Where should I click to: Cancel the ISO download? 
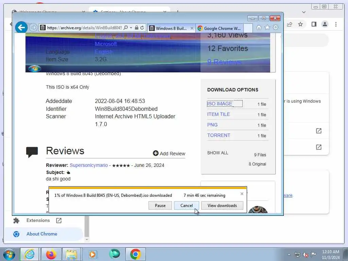pyautogui.click(x=187, y=206)
